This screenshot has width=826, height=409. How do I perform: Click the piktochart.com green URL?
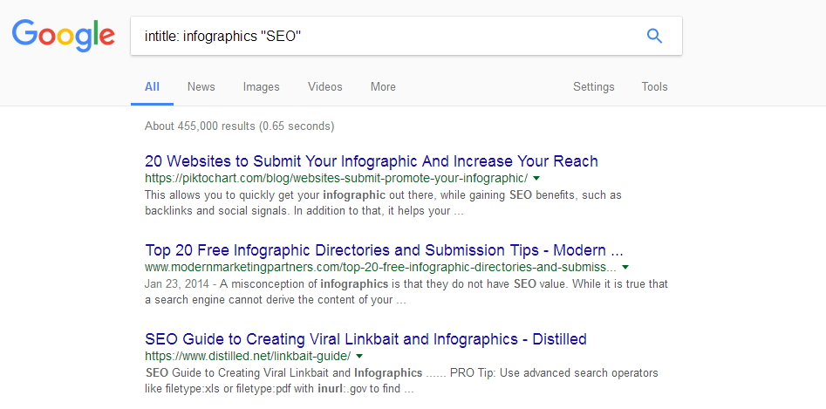pyautogui.click(x=336, y=177)
